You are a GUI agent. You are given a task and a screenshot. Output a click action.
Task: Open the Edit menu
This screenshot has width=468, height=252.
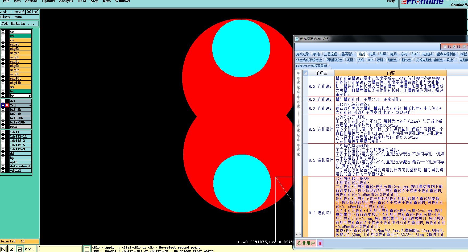17,1
